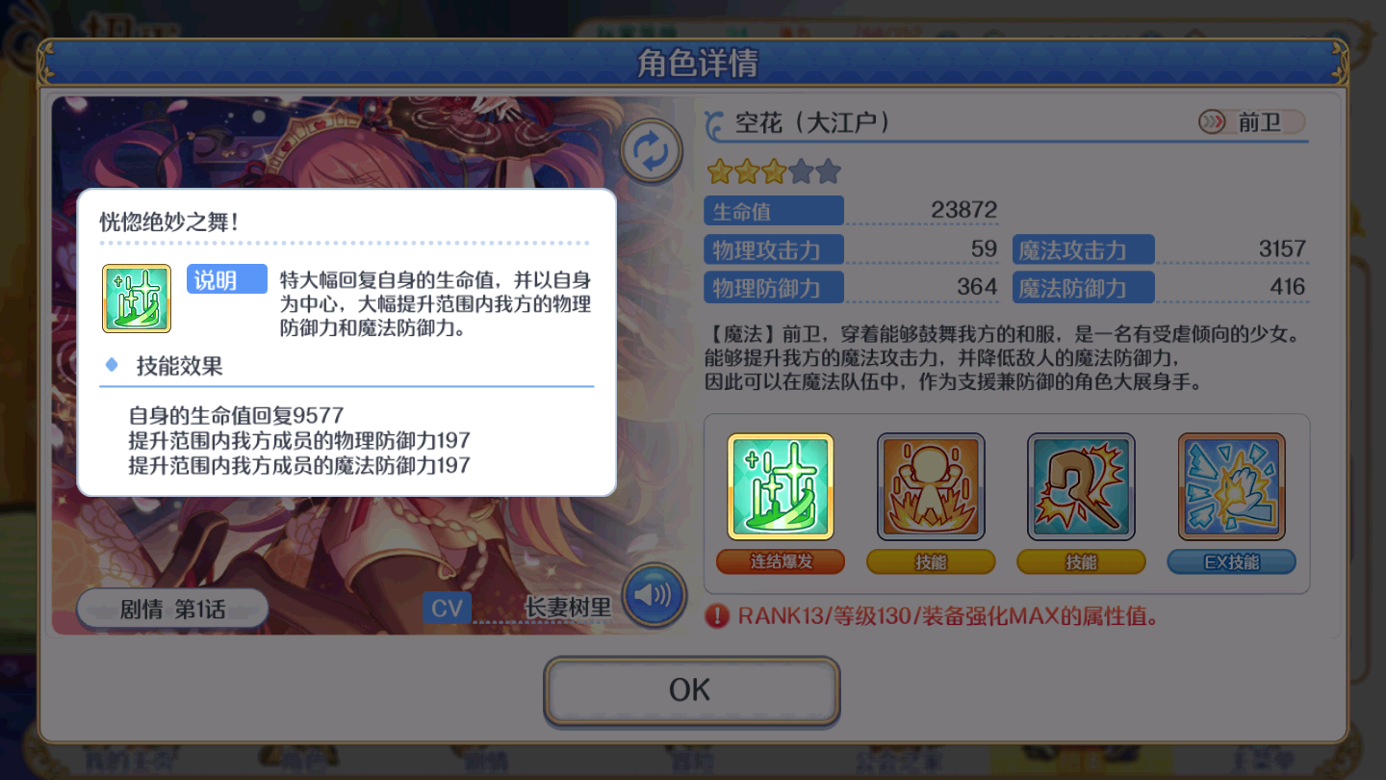The width and height of the screenshot is (1386, 780).
Task: Select the blue EX skill icon
Action: pyautogui.click(x=1231, y=486)
